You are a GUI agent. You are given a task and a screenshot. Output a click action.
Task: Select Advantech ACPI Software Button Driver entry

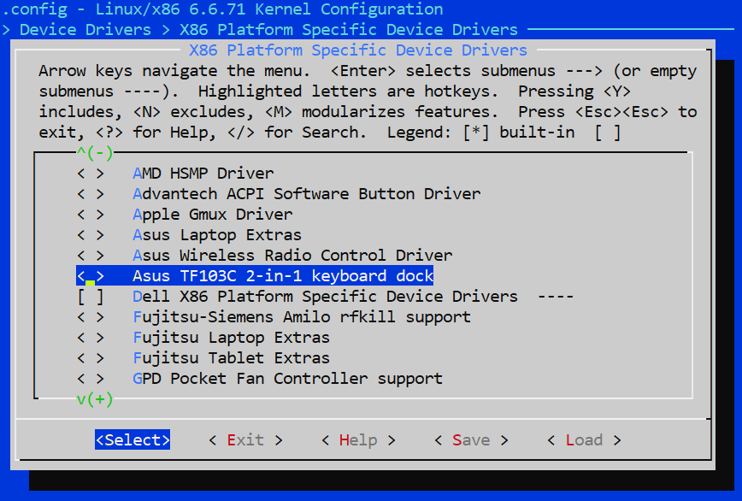pyautogui.click(x=306, y=194)
